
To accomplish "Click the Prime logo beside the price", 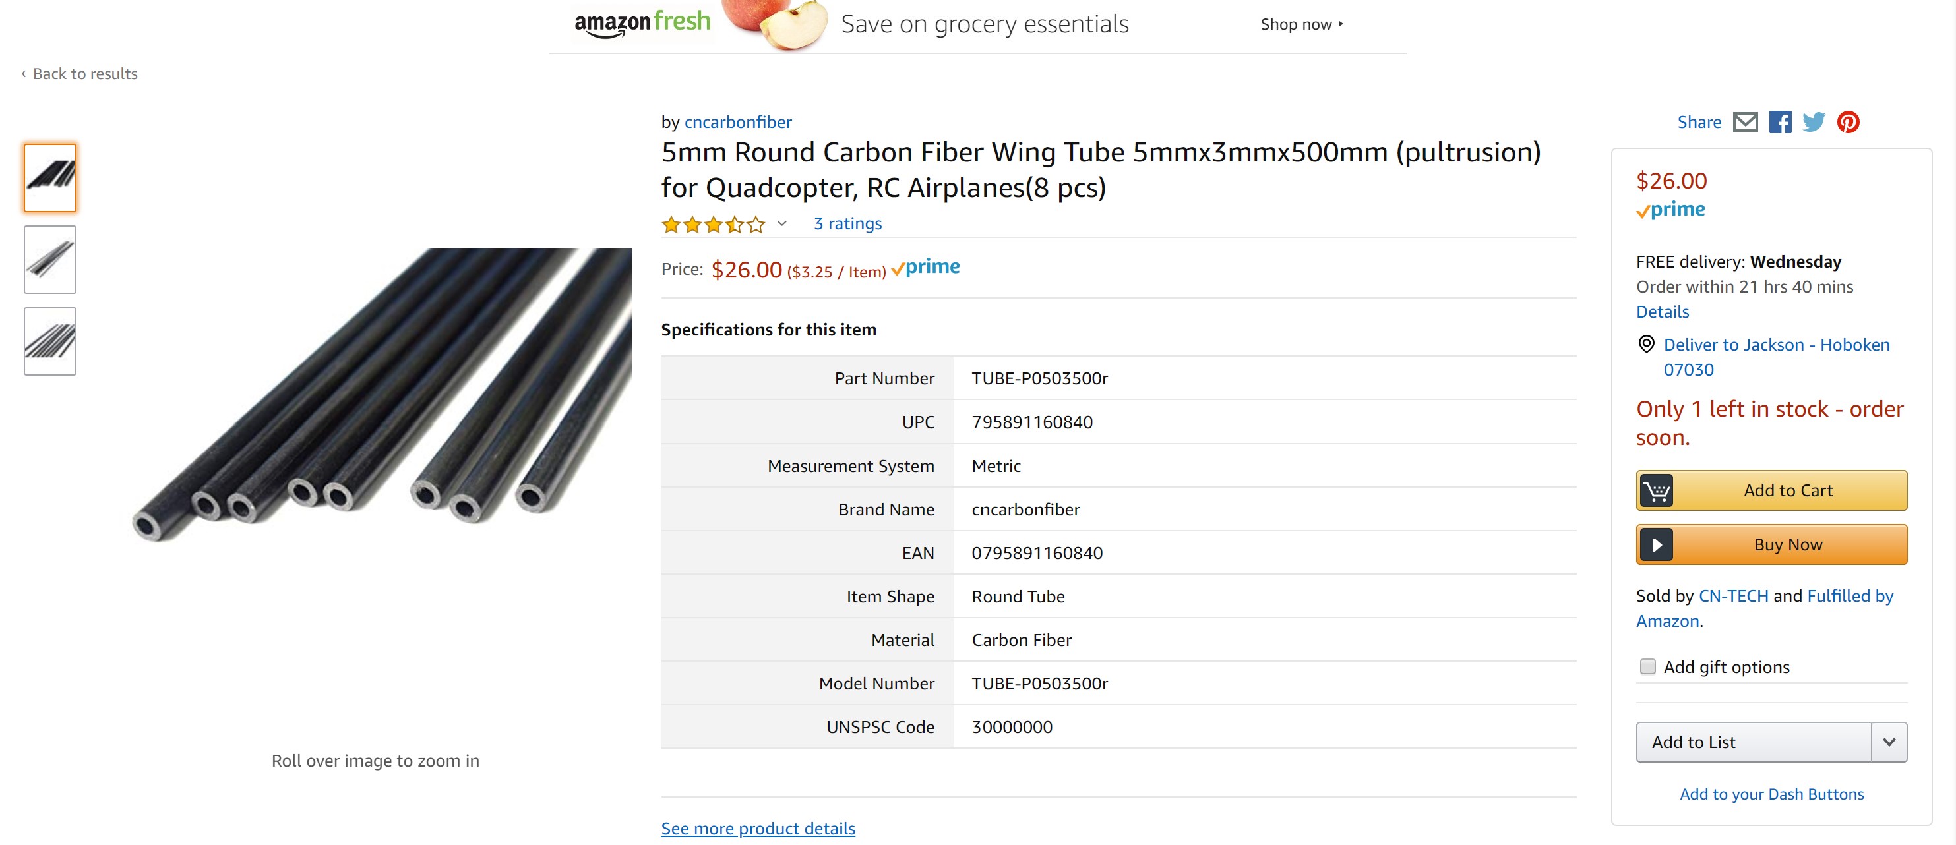I will pos(927,268).
